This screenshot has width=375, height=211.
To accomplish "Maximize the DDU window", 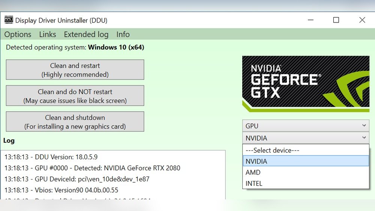I will (336, 20).
